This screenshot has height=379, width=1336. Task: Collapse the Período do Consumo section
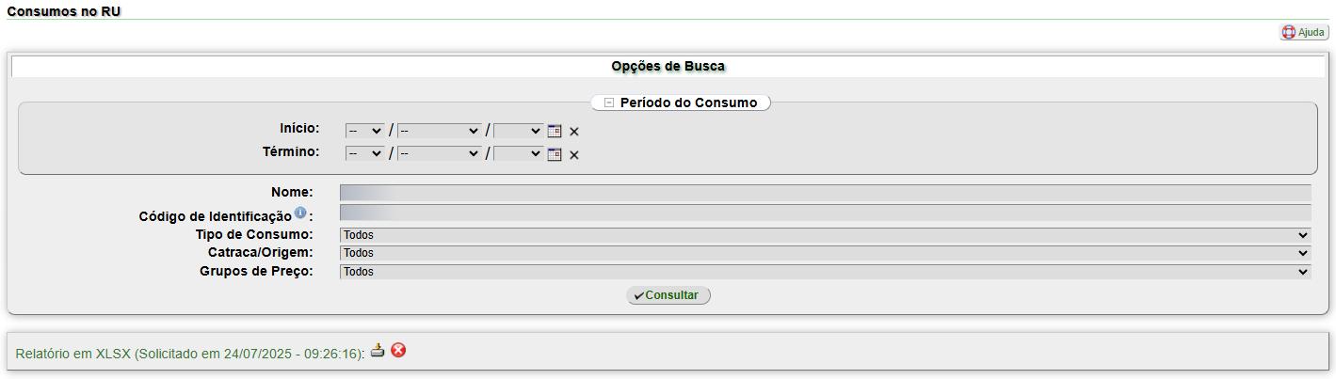click(609, 103)
